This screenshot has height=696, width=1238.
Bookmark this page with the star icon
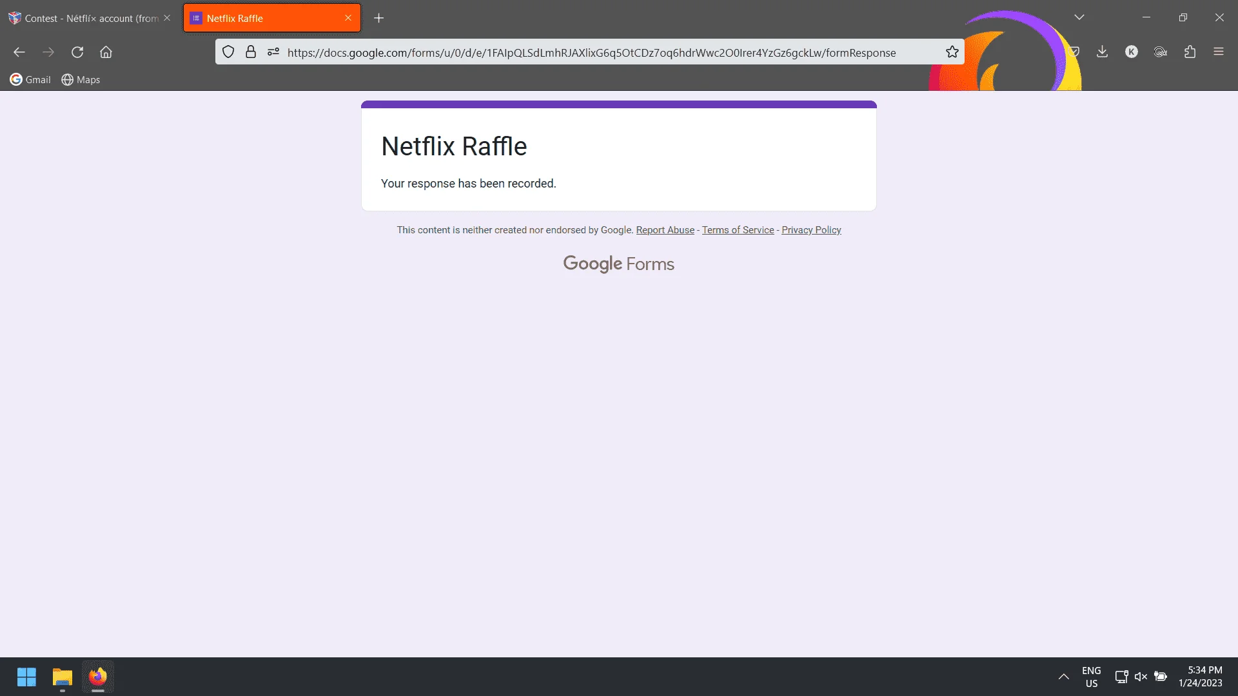click(952, 52)
